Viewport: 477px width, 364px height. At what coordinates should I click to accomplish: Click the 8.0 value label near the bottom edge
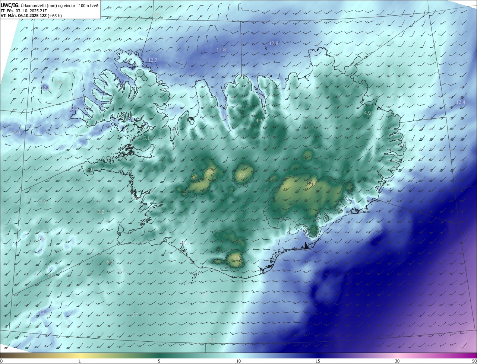click(x=212, y=340)
